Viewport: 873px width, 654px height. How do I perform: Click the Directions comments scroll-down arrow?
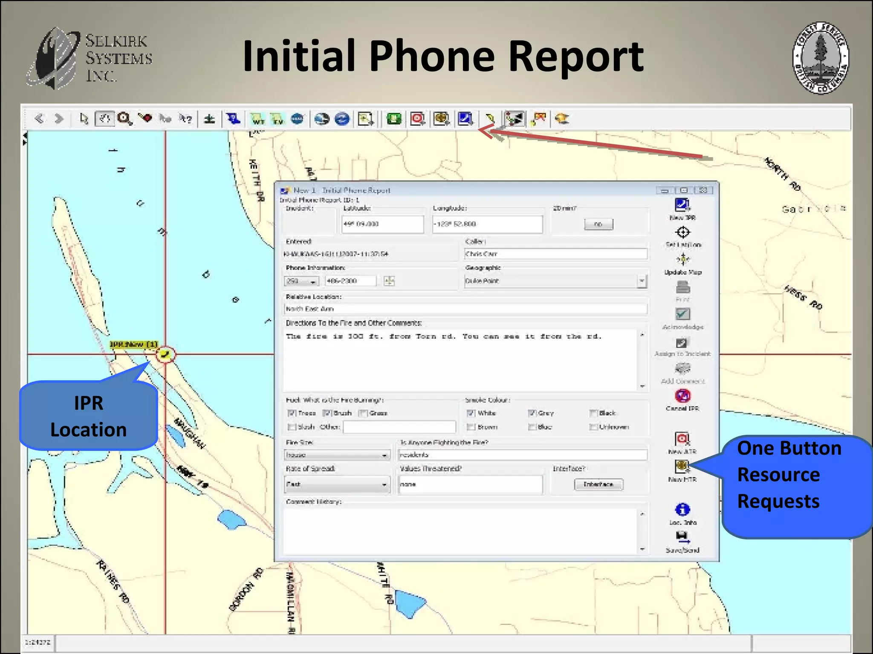tap(642, 386)
